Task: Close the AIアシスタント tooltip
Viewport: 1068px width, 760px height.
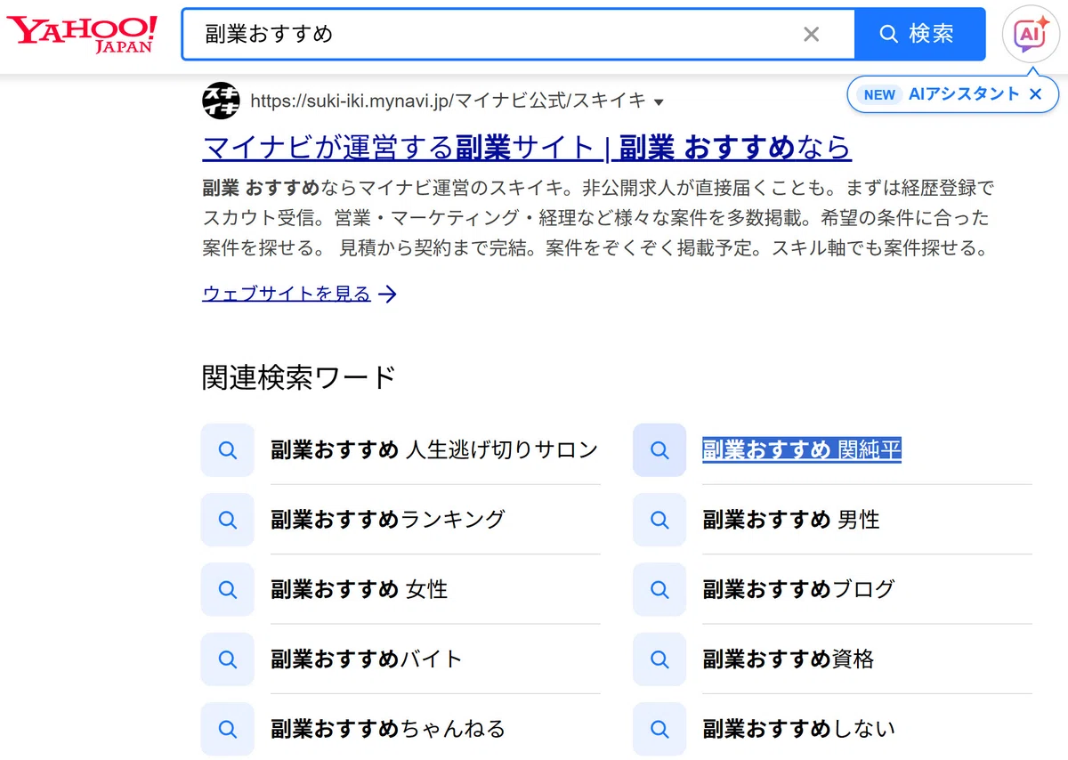Action: coord(1035,94)
